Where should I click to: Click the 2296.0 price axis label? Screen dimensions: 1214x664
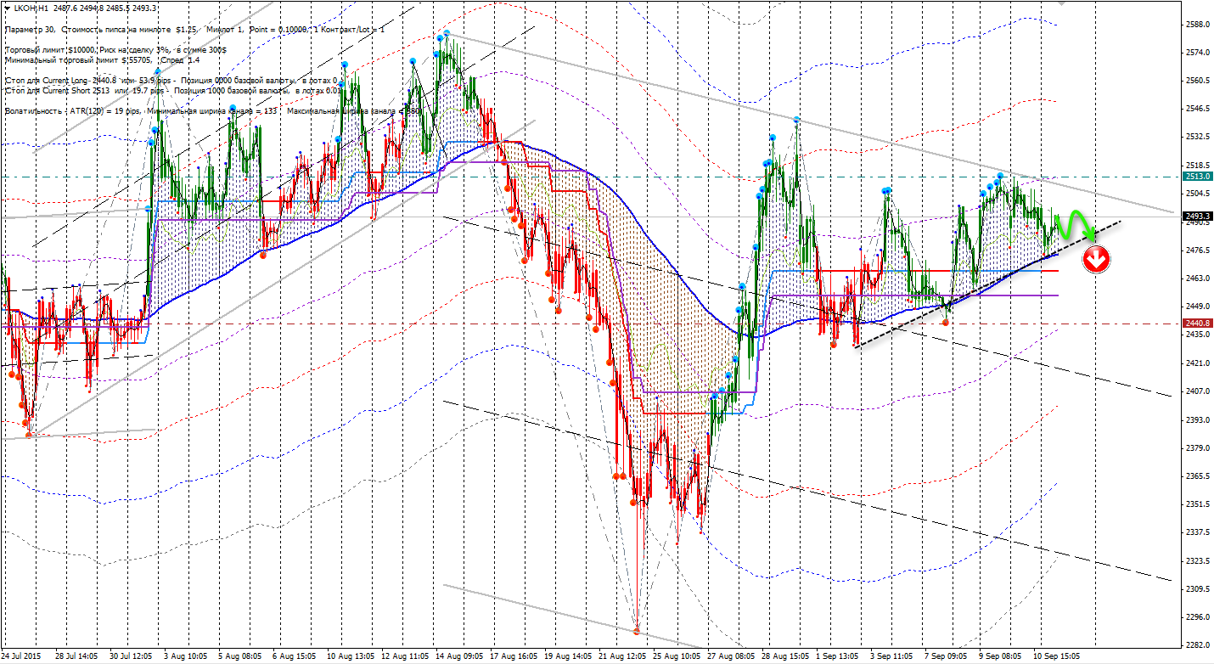pyautogui.click(x=1196, y=616)
